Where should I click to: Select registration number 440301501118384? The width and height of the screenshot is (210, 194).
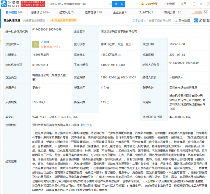[113, 65]
